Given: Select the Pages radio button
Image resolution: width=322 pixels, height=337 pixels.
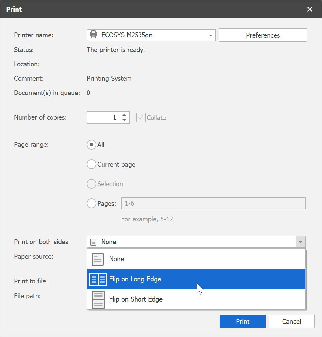Looking at the screenshot, I should tap(92, 203).
